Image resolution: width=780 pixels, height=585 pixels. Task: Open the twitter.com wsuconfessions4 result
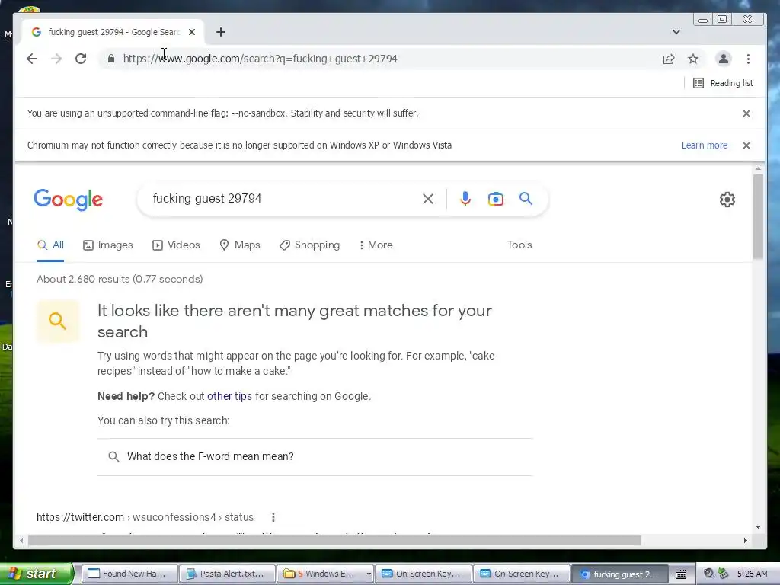(145, 517)
